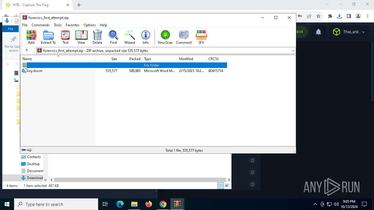Select the key.docm file

(34, 71)
